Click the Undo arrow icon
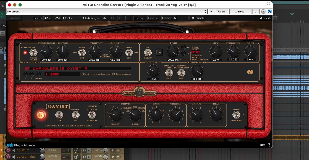 [47, 18]
